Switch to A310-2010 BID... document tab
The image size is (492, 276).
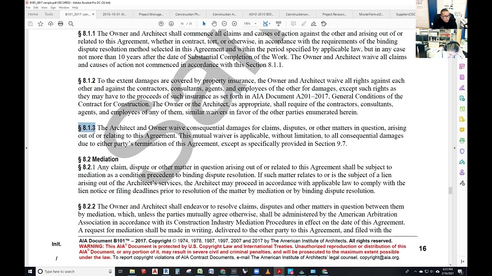click(x=261, y=14)
